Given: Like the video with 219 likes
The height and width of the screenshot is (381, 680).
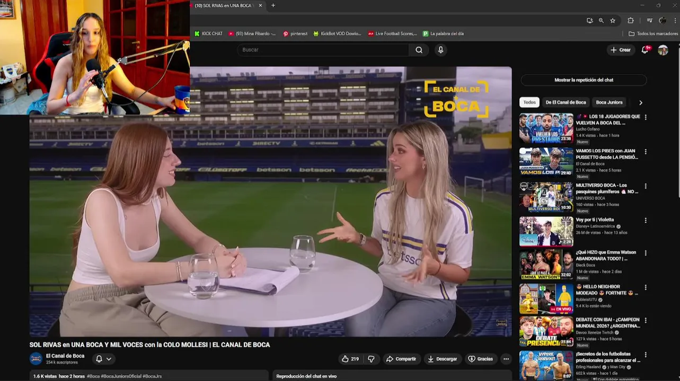Looking at the screenshot, I should click(x=350, y=359).
